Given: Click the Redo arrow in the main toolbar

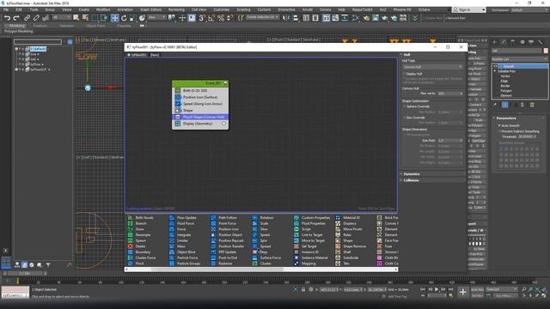Looking at the screenshot, I should point(16,17).
